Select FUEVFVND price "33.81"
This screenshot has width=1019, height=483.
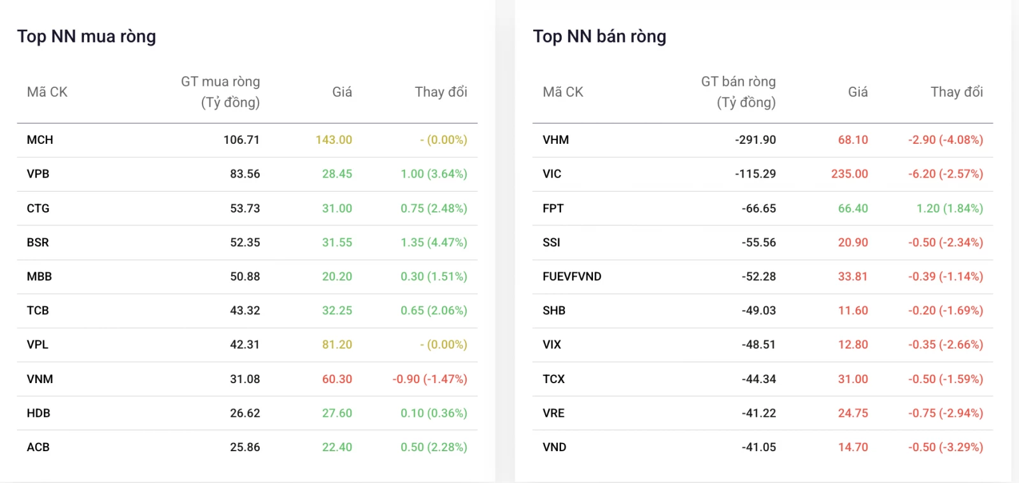(853, 276)
